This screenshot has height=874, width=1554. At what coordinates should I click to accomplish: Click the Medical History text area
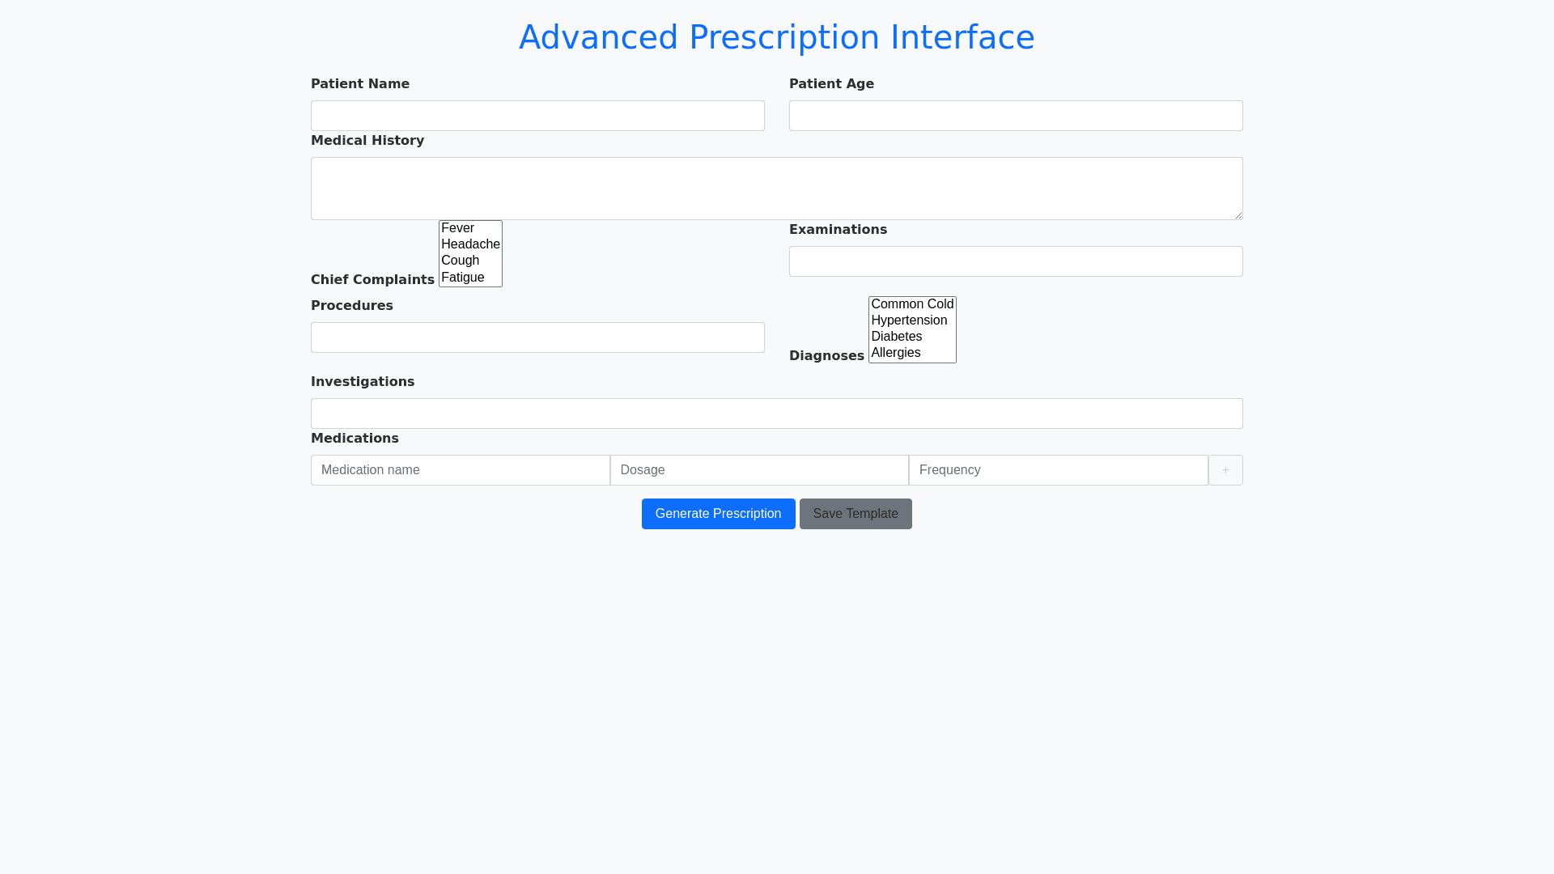[x=776, y=189]
